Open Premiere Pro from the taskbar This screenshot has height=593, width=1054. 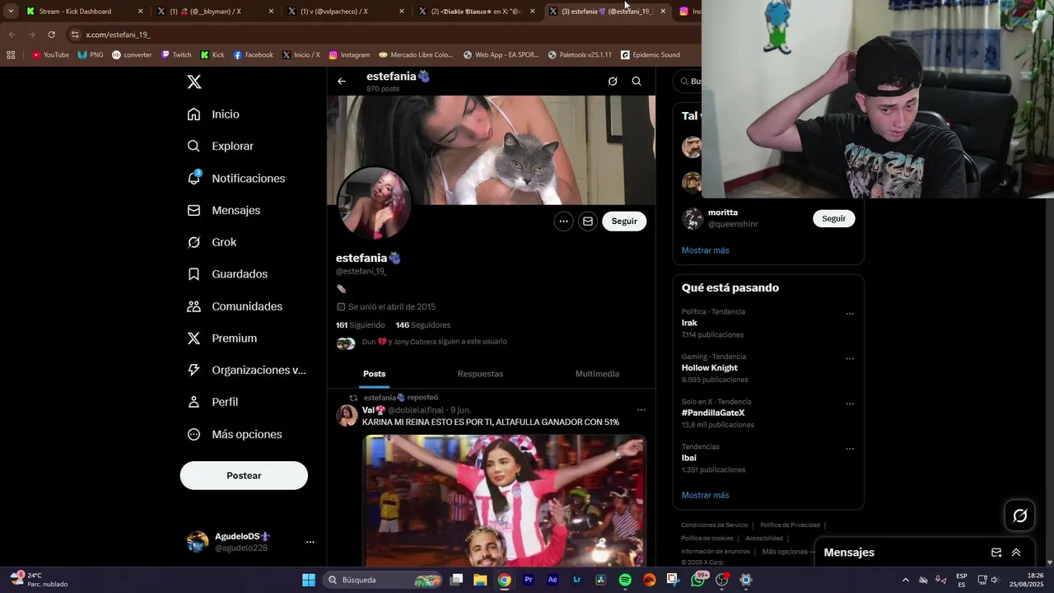529,580
